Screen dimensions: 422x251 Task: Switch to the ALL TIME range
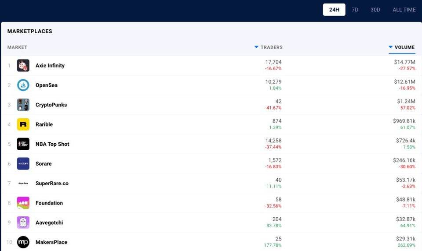pyautogui.click(x=404, y=10)
